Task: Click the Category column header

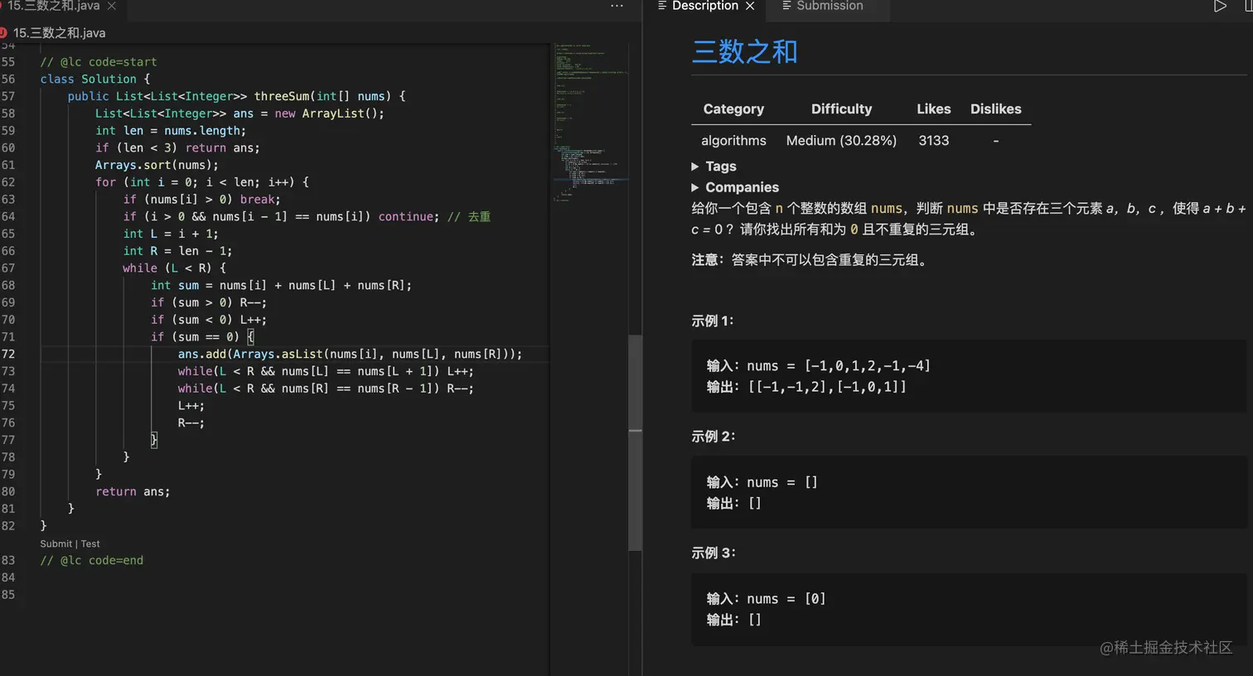Action: click(733, 109)
